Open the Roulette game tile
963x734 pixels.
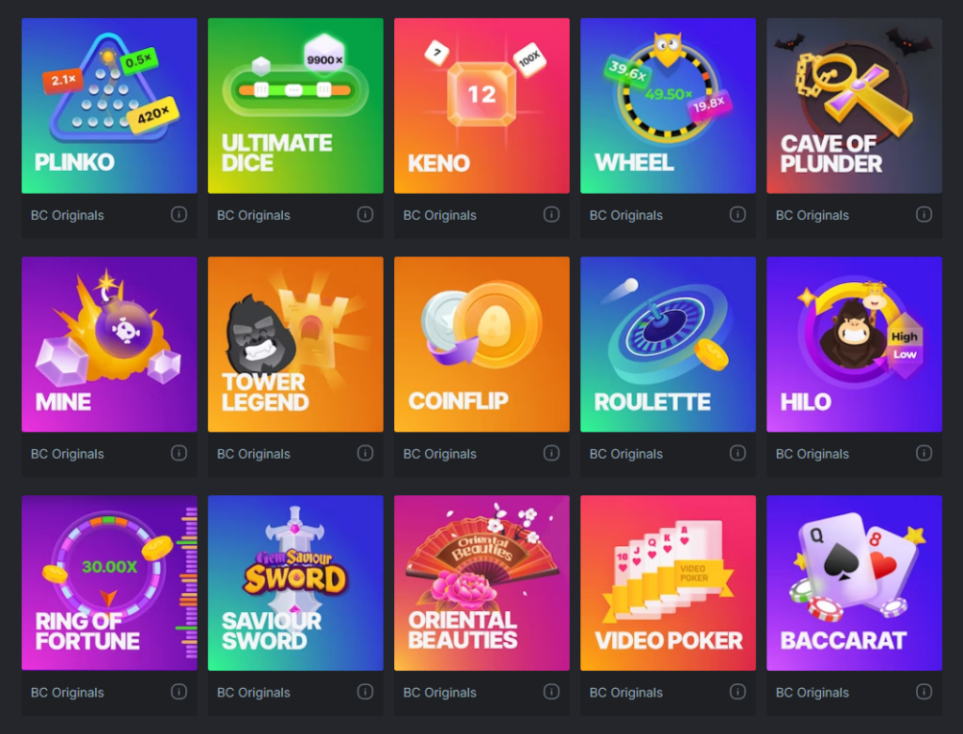click(668, 344)
